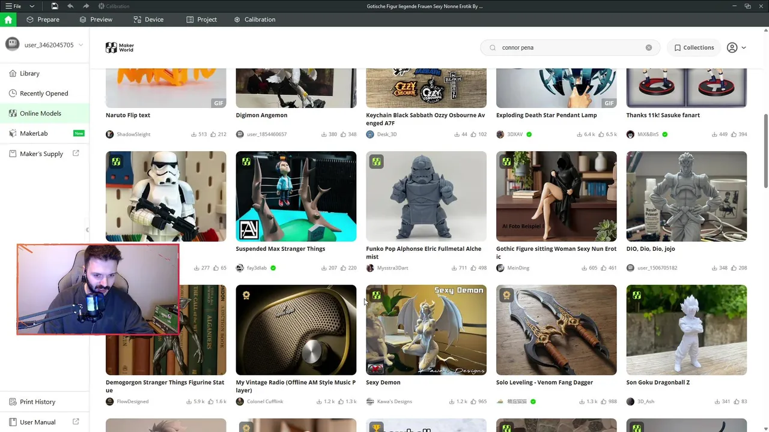Viewport: 769px width, 432px height.
Task: Open 3DXAV author avatar
Action: pyautogui.click(x=500, y=134)
